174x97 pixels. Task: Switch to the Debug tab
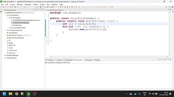(97, 60)
